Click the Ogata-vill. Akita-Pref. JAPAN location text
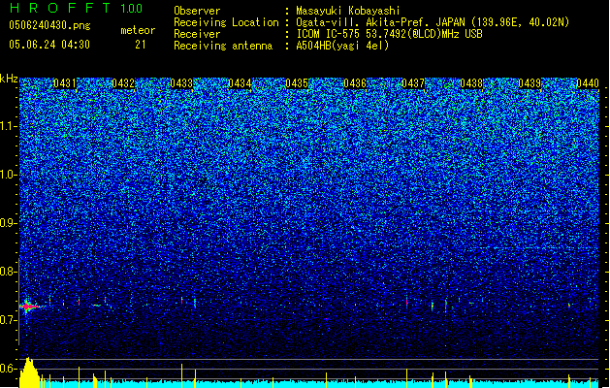 click(x=433, y=22)
